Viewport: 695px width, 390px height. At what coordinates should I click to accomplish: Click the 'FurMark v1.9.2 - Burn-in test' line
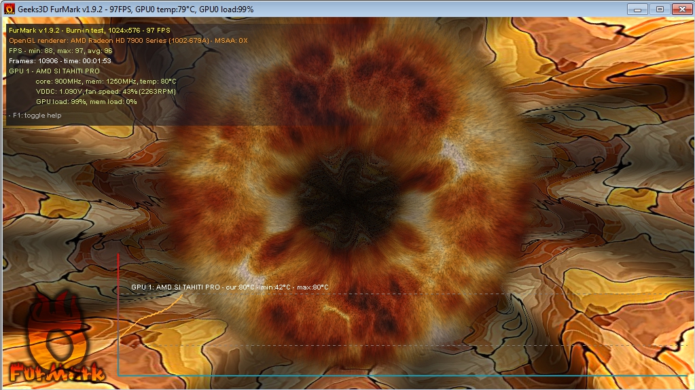pyautogui.click(x=90, y=30)
